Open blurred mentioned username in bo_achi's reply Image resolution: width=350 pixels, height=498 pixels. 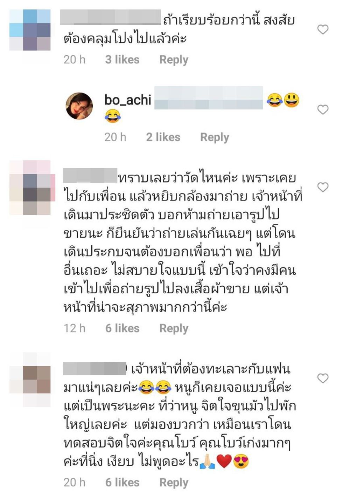[209, 98]
